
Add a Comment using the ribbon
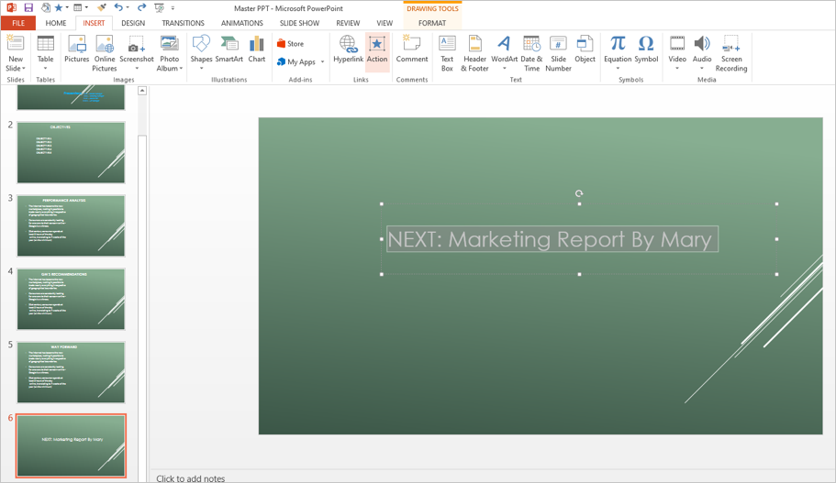(x=412, y=50)
